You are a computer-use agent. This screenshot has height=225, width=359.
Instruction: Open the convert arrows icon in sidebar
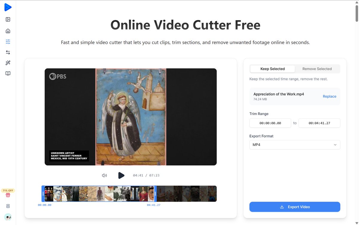(x=8, y=52)
